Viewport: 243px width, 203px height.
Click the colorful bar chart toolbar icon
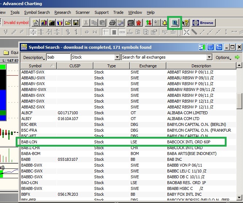(44, 23)
